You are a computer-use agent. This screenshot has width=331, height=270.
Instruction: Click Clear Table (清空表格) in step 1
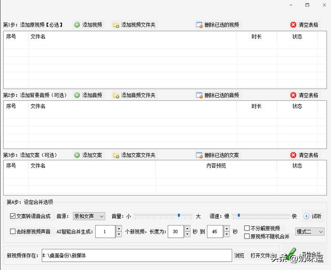coord(308,25)
